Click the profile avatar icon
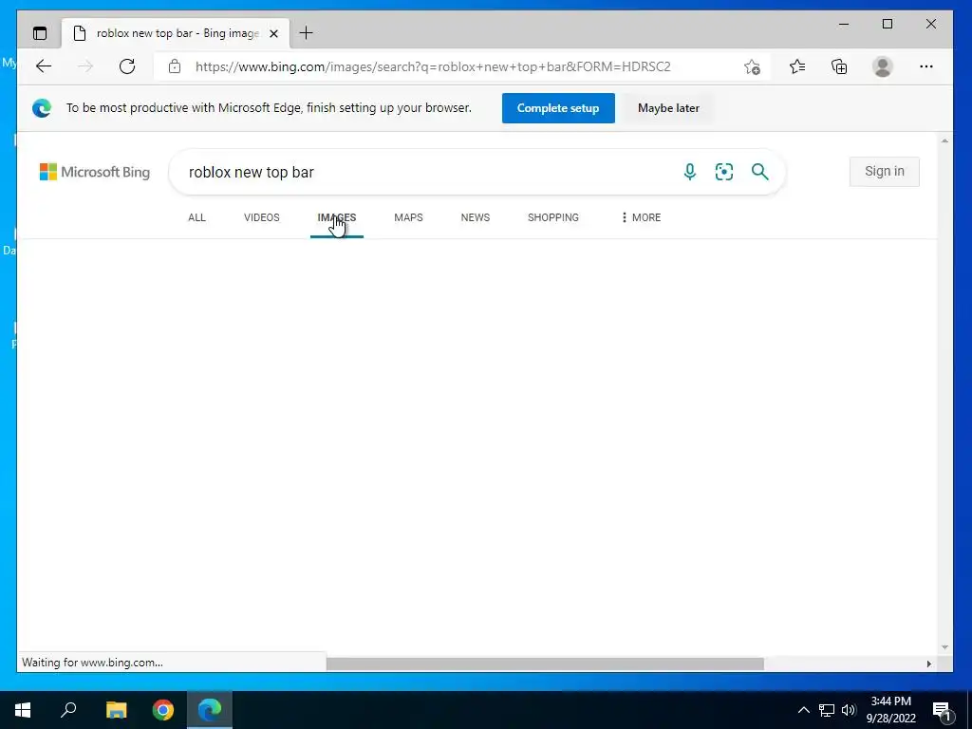 coord(882,66)
